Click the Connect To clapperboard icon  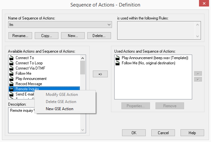[11, 58]
